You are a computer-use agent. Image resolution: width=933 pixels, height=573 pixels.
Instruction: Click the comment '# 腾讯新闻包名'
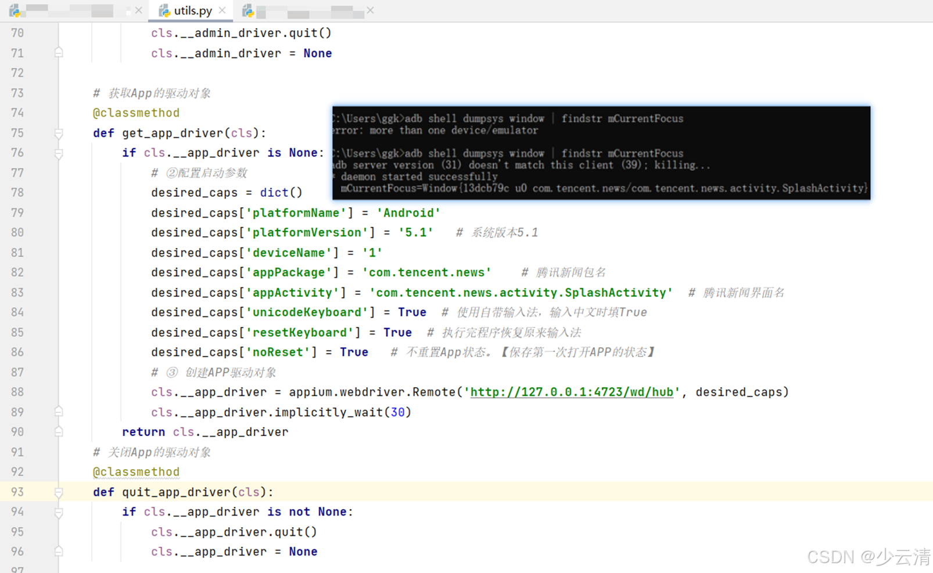click(564, 272)
